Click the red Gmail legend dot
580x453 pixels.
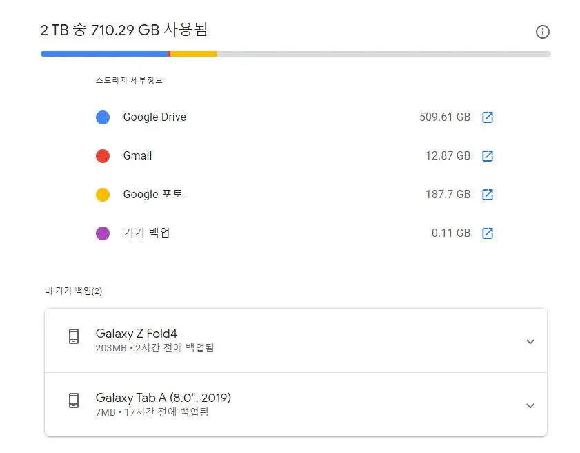point(102,156)
